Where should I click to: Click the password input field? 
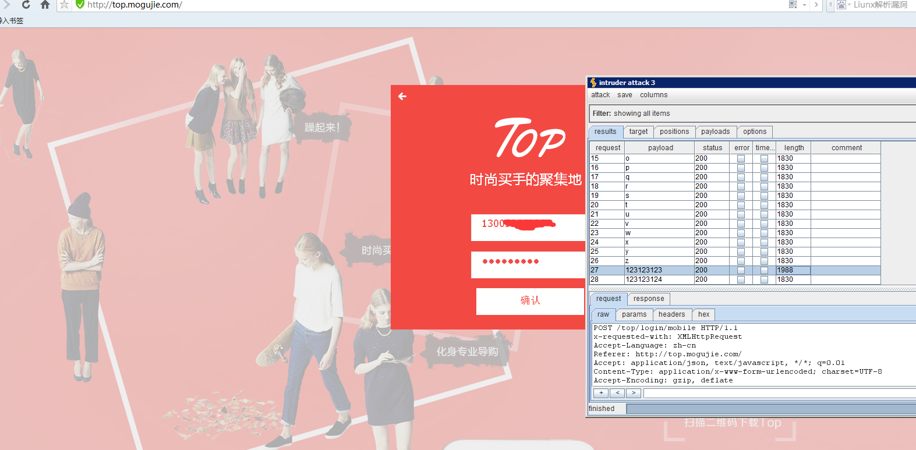coord(528,265)
